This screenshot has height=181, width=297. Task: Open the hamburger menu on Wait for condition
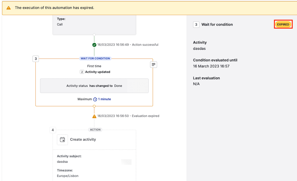(153, 64)
